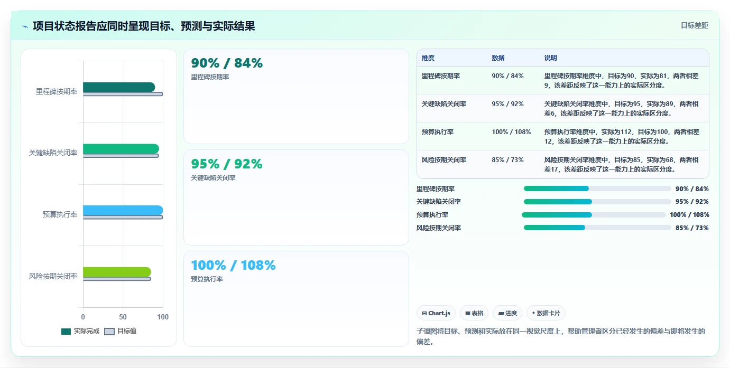Click the 90% / 84% progress row value
Image resolution: width=730 pixels, height=368 pixels.
point(692,189)
